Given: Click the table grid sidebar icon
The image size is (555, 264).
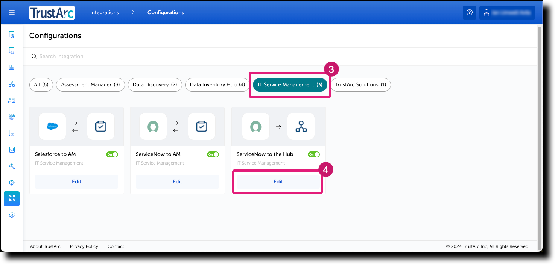Looking at the screenshot, I should [12, 67].
